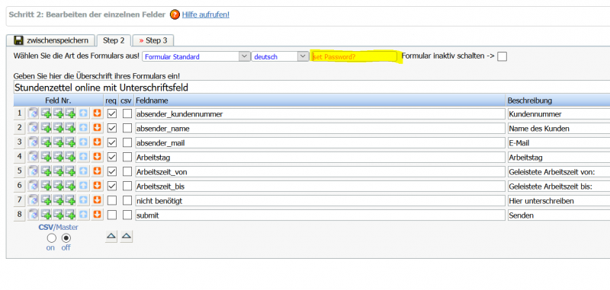Tick csv checkbox for Arbeitstag
Image resolution: width=610 pixels, height=290 pixels.
pos(127,158)
